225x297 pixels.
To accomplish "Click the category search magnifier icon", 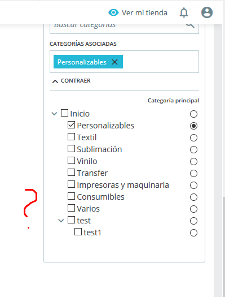I will tap(190, 25).
